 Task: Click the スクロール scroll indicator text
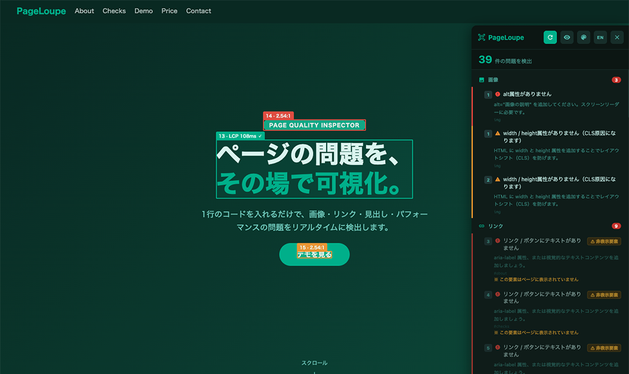point(314,363)
